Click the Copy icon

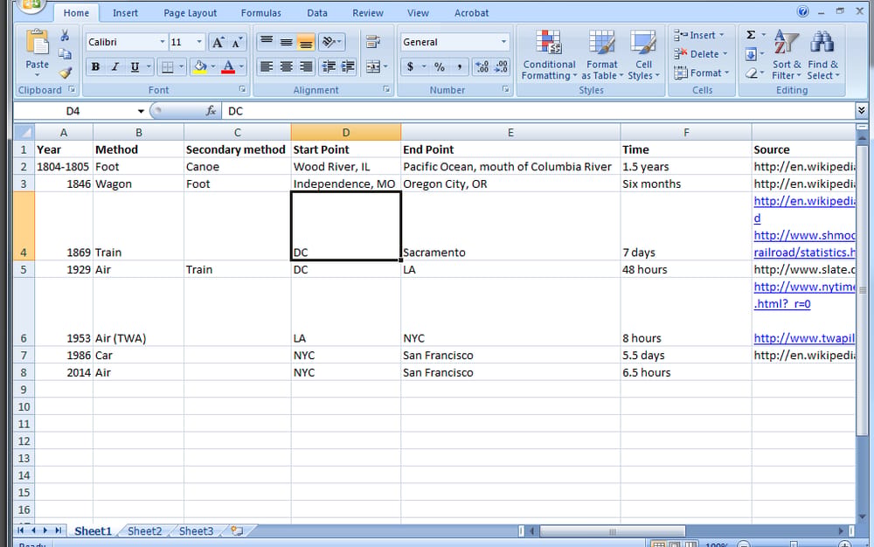tap(66, 54)
